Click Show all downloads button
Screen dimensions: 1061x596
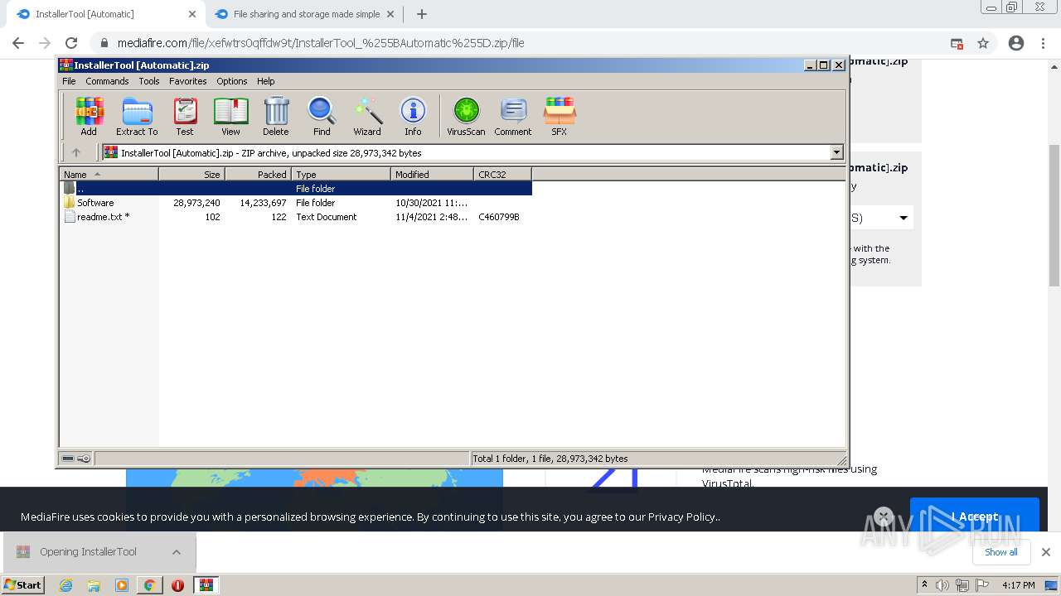pyautogui.click(x=1000, y=552)
